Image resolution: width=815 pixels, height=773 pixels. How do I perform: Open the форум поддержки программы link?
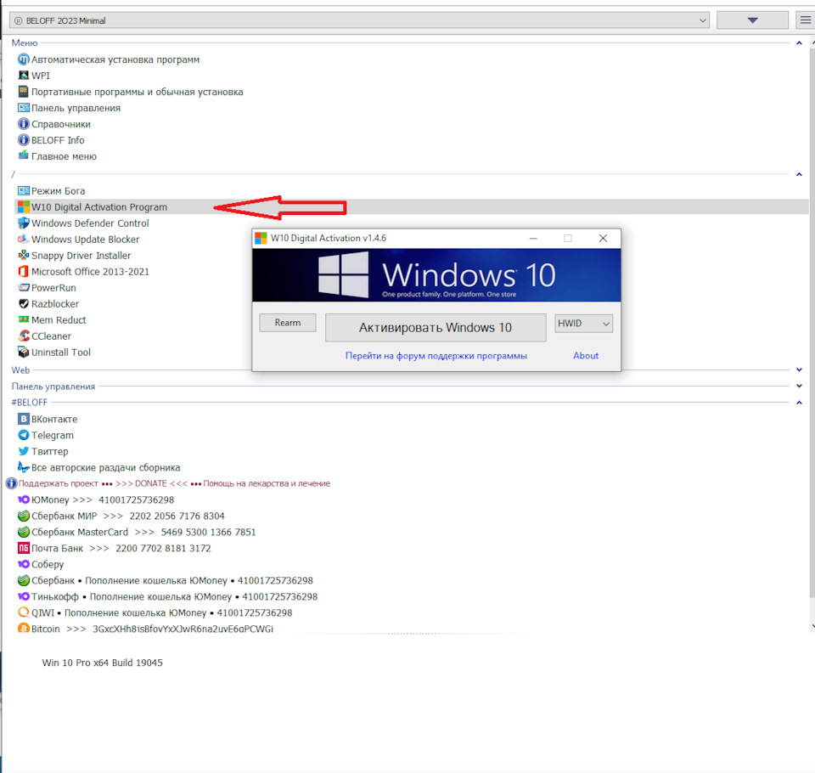click(436, 356)
